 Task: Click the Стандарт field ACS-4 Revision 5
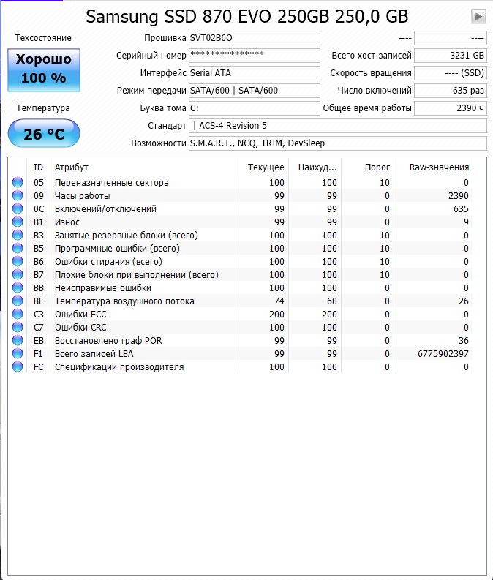[x=338, y=126]
